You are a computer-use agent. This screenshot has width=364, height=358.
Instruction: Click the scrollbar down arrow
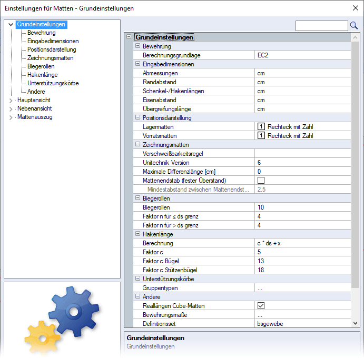(355, 323)
